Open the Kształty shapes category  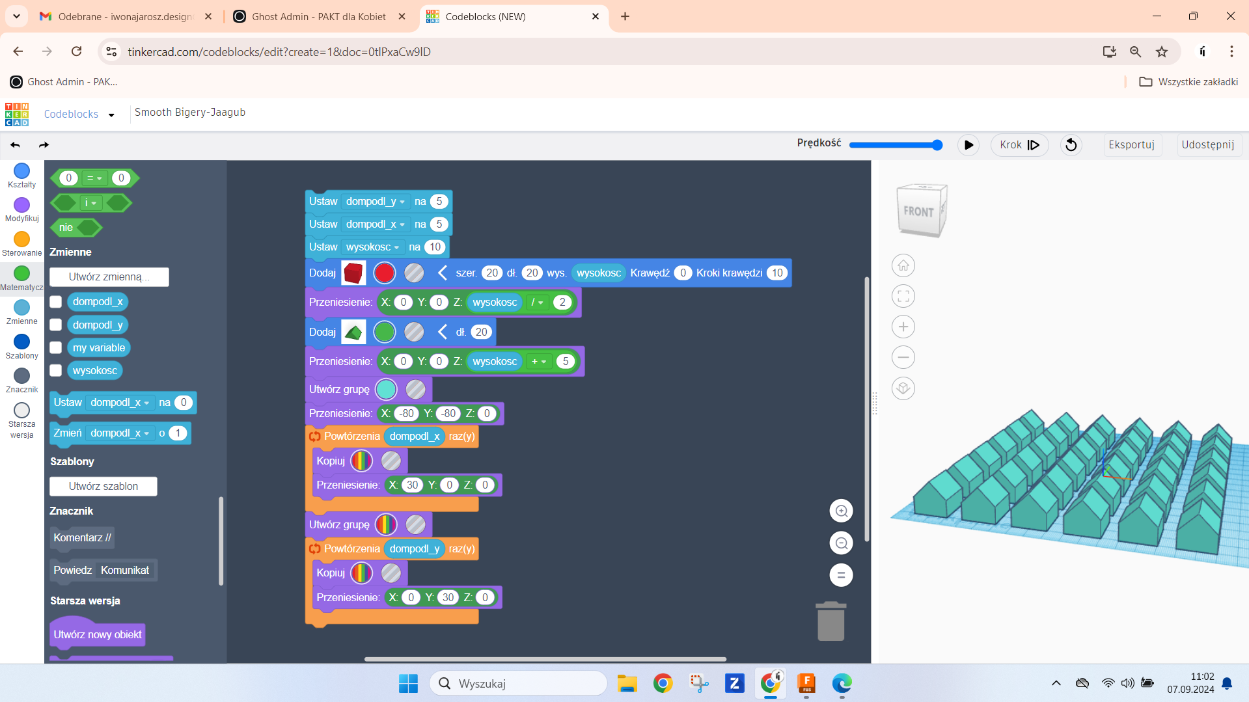(x=21, y=176)
